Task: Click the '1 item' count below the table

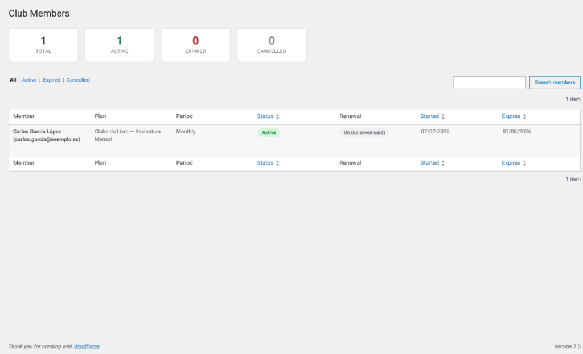Action: (573, 179)
